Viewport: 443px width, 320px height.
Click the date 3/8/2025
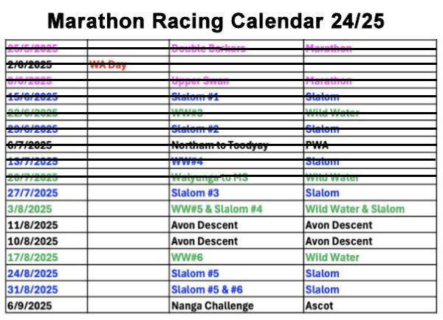(30, 209)
